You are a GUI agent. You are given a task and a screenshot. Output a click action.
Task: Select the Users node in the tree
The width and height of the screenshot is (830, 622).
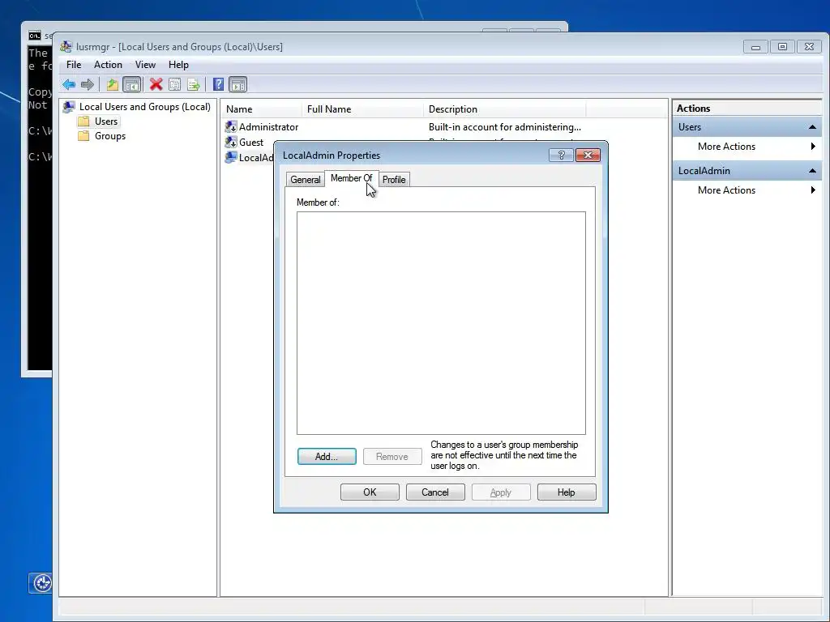click(x=106, y=121)
